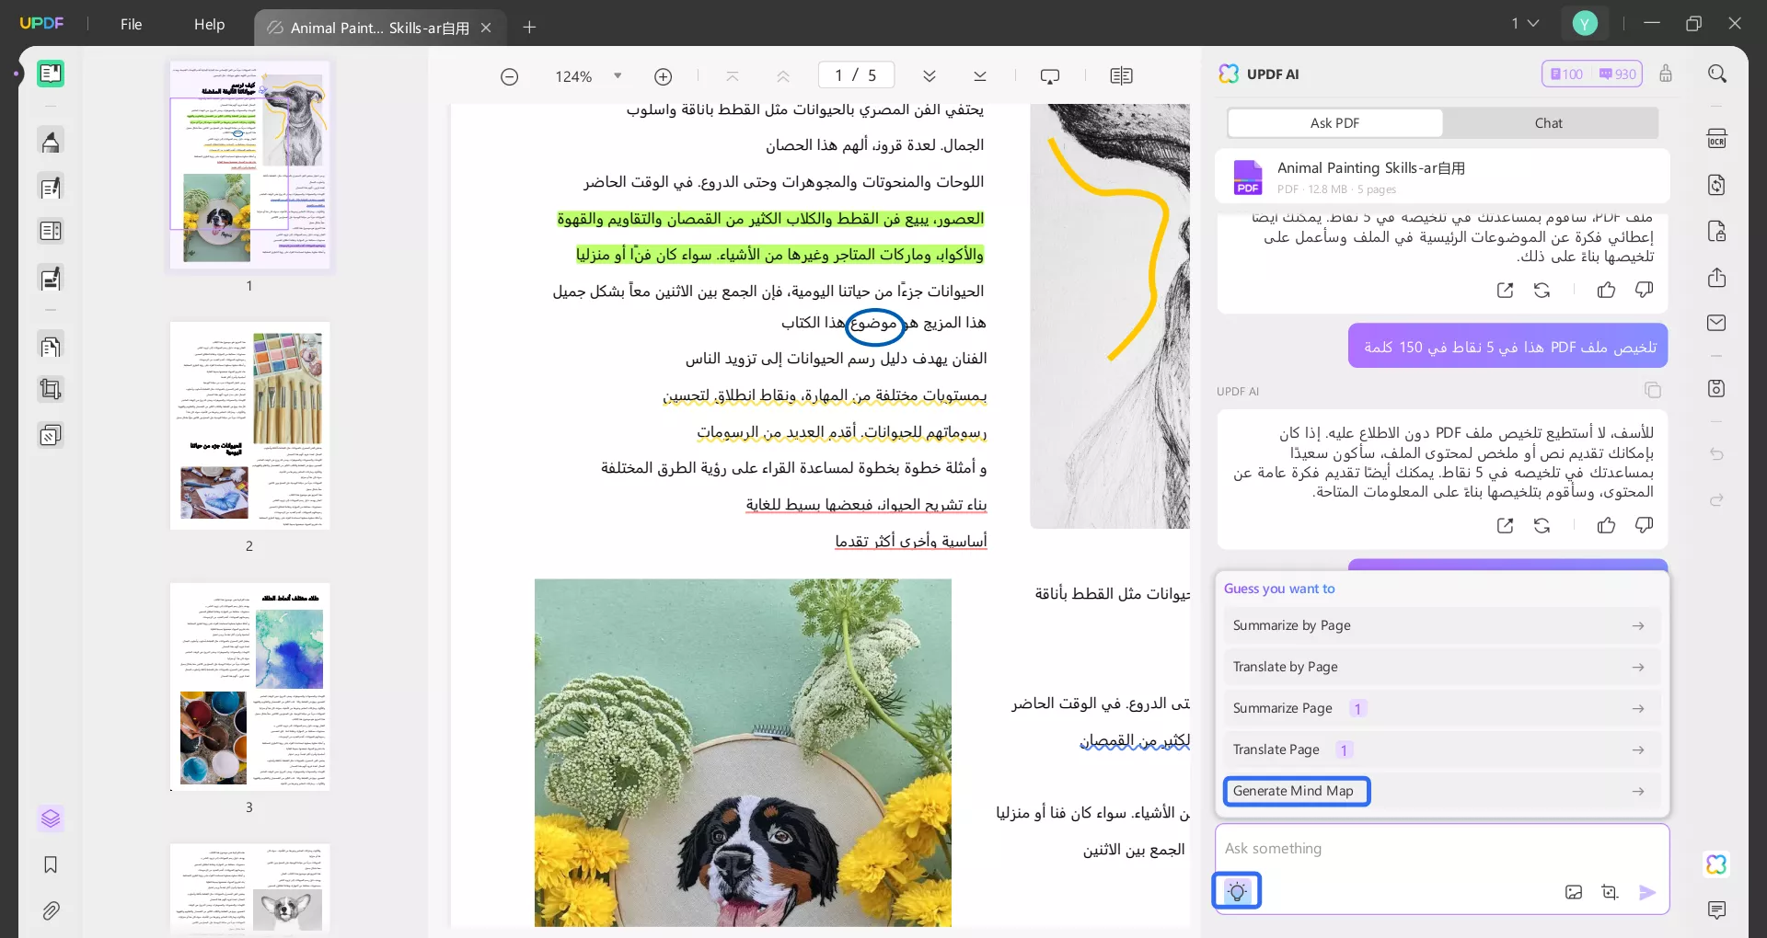Open the Convert PDF icon on right sidebar
Viewport: 1767px width, 938px height.
coord(1716,185)
